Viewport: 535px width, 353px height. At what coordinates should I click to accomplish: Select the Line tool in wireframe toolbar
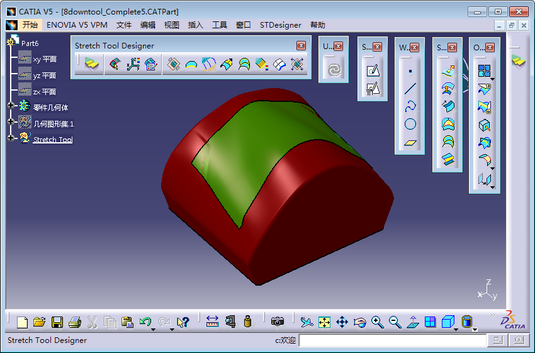click(410, 89)
